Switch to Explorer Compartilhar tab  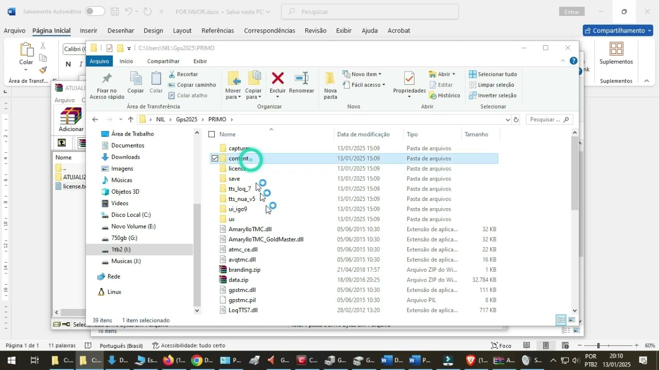point(163,61)
